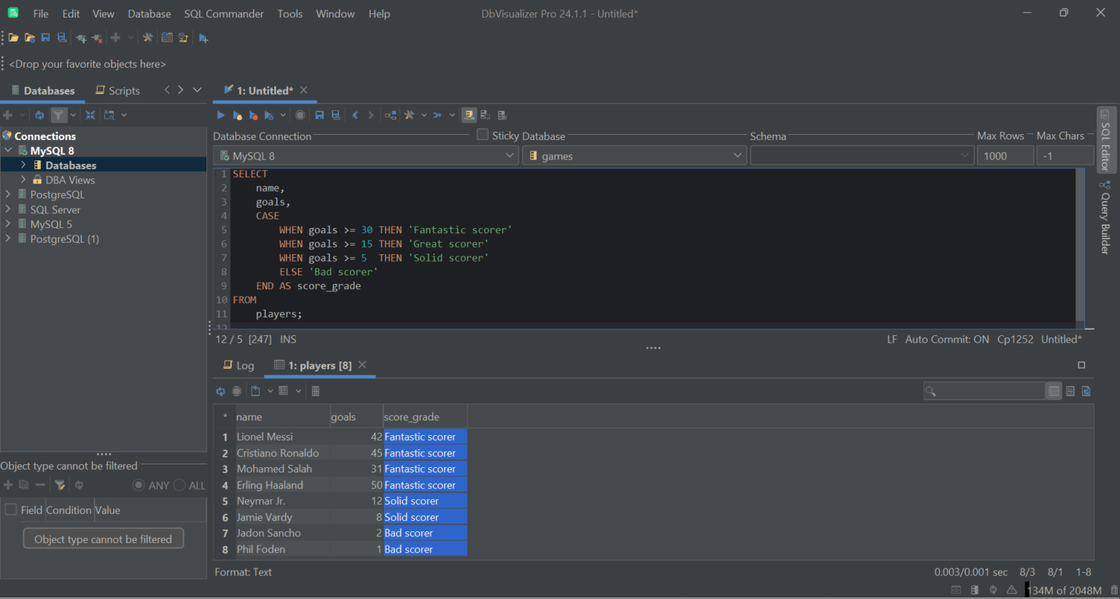Image resolution: width=1120 pixels, height=599 pixels.
Task: Click the Object type cannot be filtered button
Action: click(x=103, y=538)
